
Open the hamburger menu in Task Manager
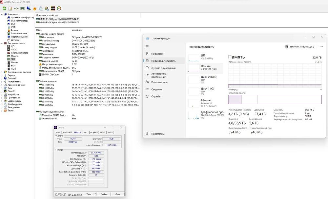tap(147, 46)
